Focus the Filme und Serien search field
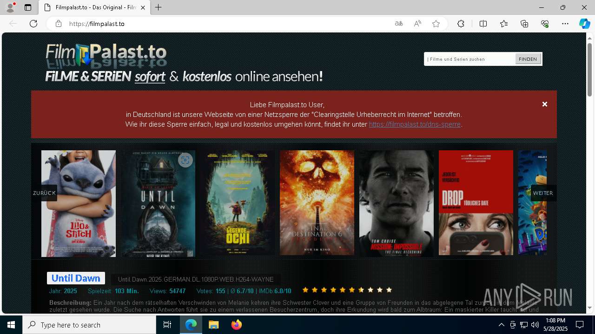Screen dimensions: 595x334 (469, 59)
